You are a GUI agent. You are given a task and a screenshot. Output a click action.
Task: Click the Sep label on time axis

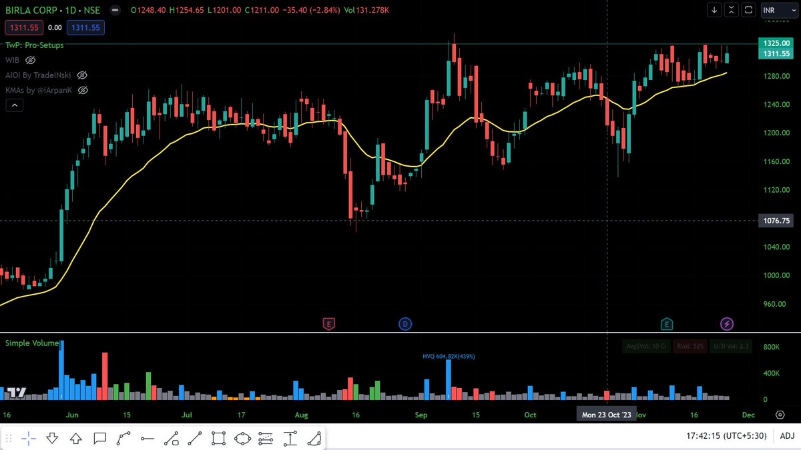[421, 415]
